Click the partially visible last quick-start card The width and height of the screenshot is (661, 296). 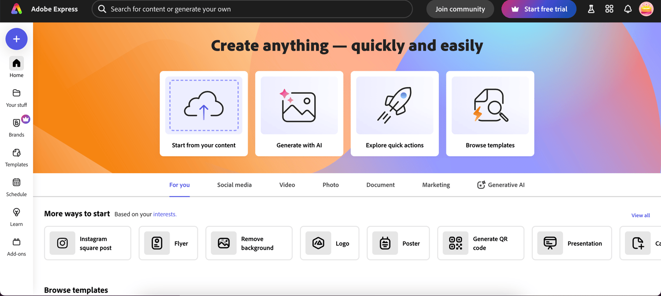point(640,243)
